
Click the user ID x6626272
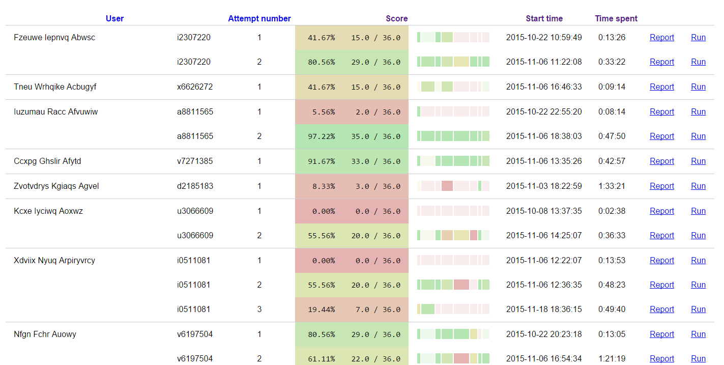195,87
